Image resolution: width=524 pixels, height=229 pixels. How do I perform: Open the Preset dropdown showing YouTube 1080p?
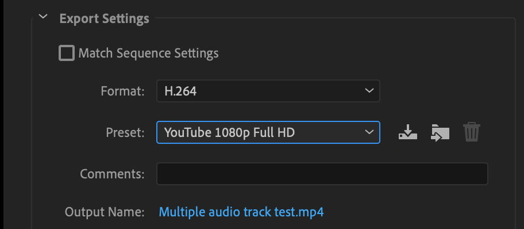(x=268, y=132)
